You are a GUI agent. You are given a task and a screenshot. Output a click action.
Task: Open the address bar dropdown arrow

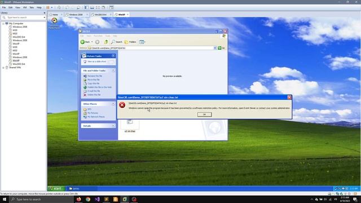pyautogui.click(x=215, y=48)
